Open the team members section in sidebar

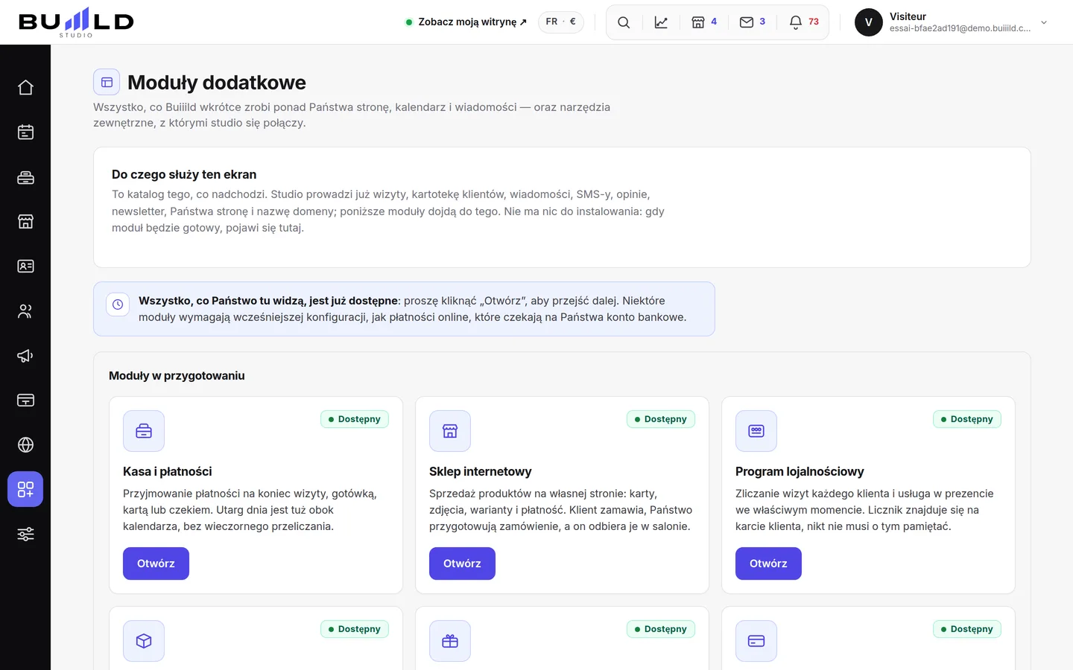point(25,311)
